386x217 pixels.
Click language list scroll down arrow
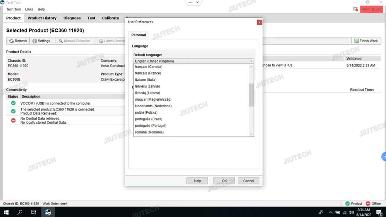click(x=251, y=134)
